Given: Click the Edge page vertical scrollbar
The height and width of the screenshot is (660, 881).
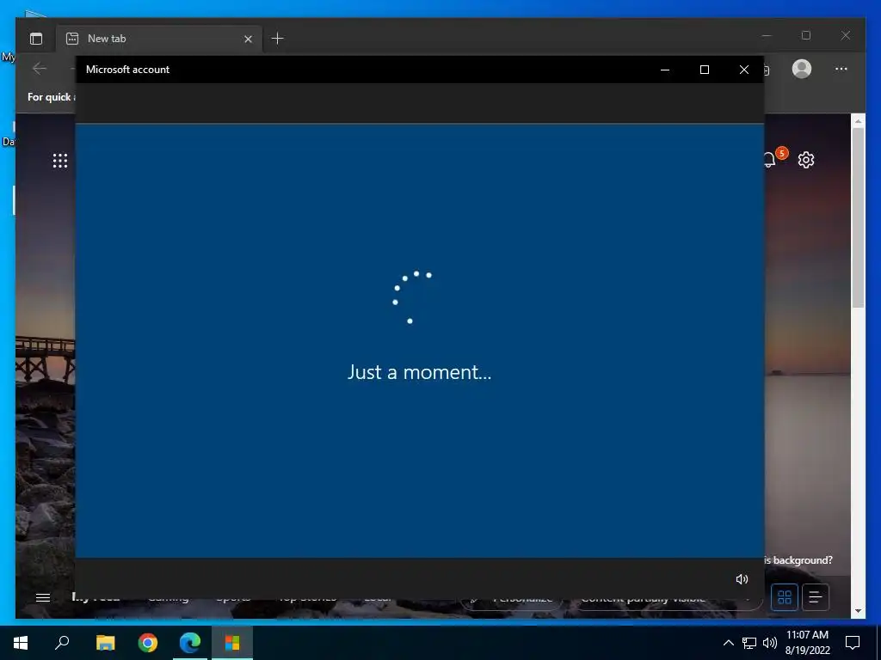Looking at the screenshot, I should point(858,217).
